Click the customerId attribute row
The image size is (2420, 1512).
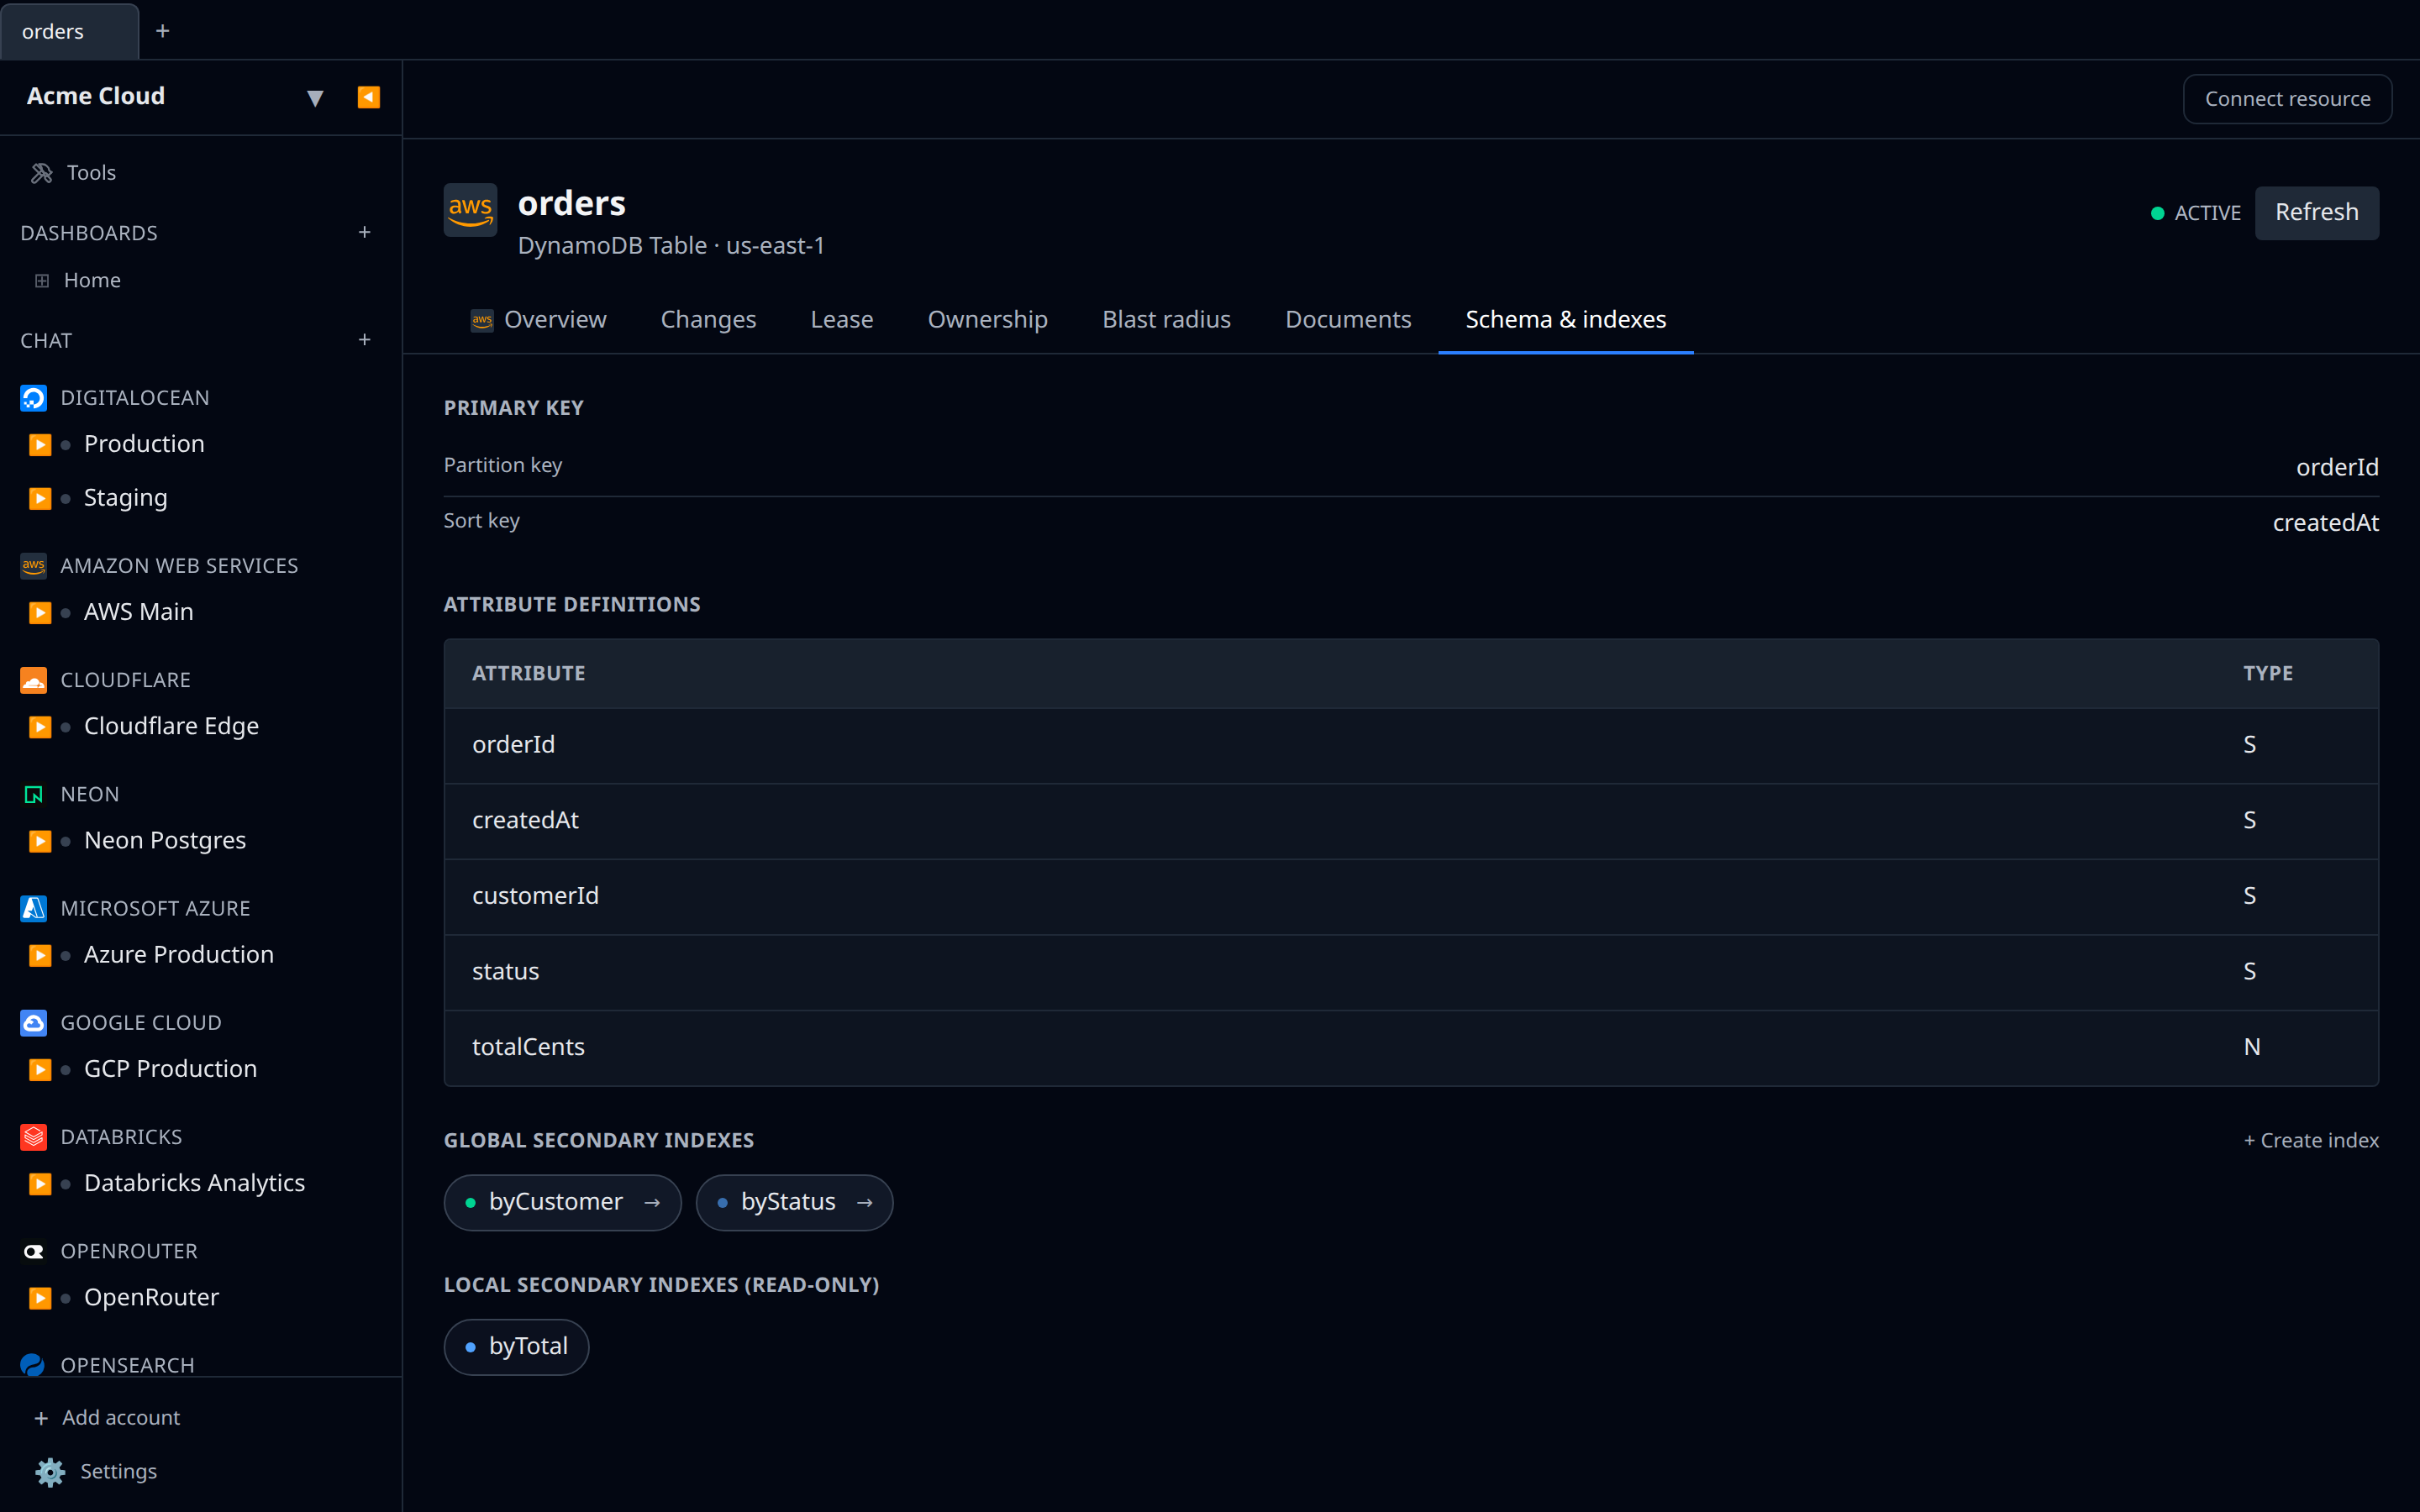pyautogui.click(x=1411, y=897)
